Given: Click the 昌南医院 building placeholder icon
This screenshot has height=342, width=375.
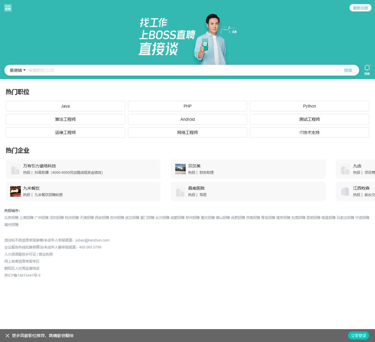Looking at the screenshot, I should point(180,191).
